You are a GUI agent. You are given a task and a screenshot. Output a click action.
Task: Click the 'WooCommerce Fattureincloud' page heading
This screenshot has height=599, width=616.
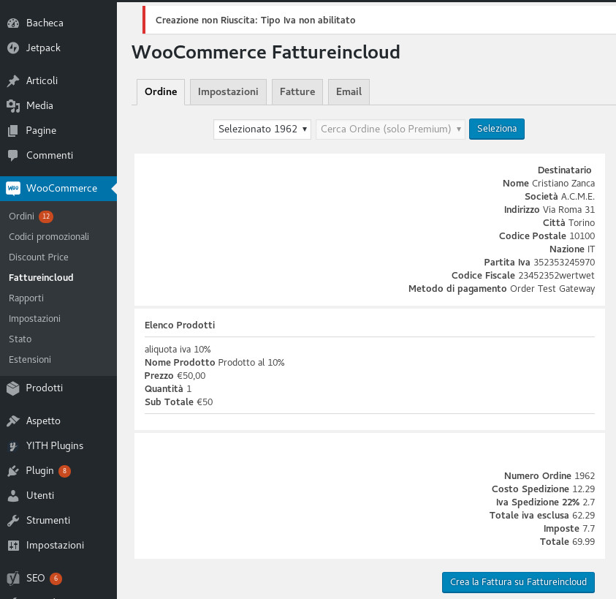[265, 53]
